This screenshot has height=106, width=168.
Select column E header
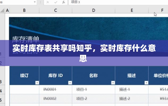(132, 10)
